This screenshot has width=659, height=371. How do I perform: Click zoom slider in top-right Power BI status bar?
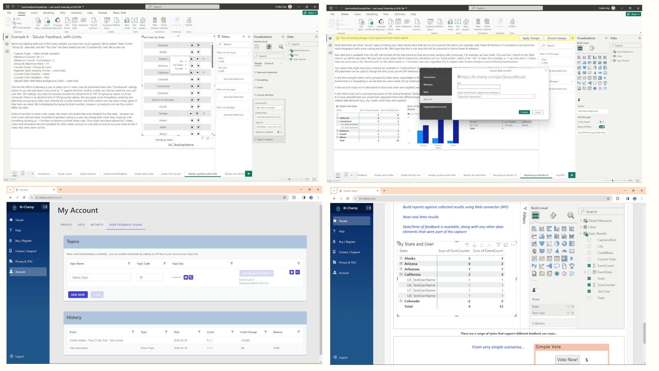tap(613, 180)
